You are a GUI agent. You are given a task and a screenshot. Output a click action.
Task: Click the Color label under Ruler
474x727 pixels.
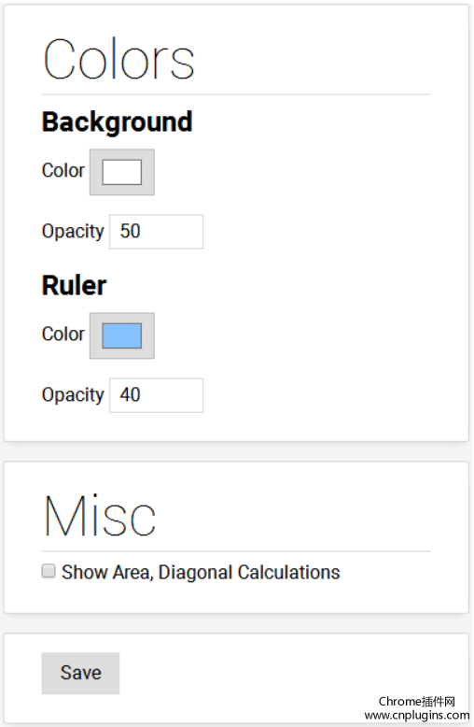click(63, 335)
